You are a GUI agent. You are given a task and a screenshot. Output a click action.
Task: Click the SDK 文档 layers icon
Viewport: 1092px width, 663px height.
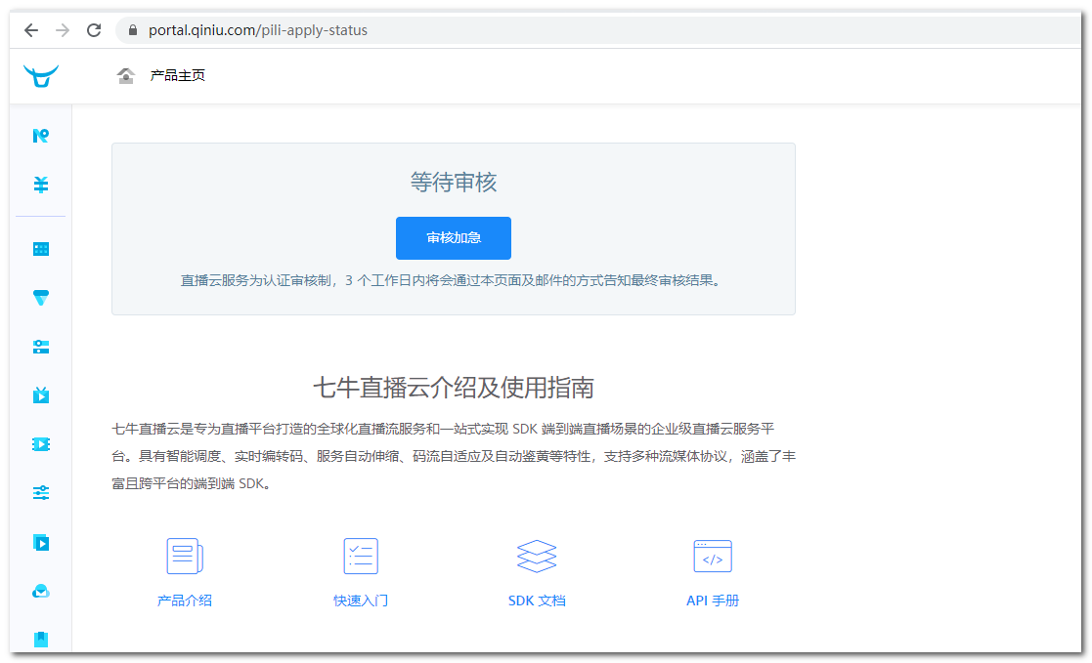[537, 556]
